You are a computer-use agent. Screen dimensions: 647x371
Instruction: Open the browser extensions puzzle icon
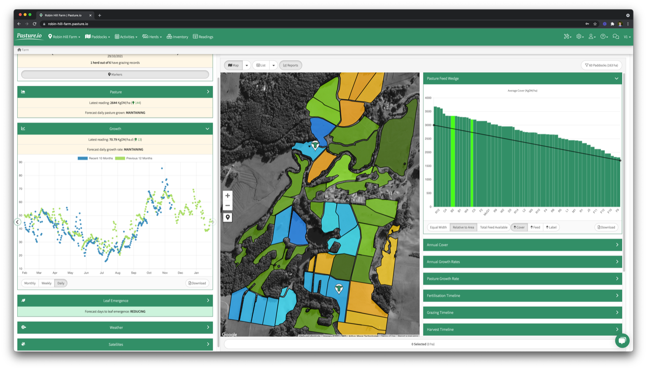pyautogui.click(x=612, y=23)
